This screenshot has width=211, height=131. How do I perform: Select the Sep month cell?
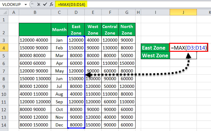(59, 102)
